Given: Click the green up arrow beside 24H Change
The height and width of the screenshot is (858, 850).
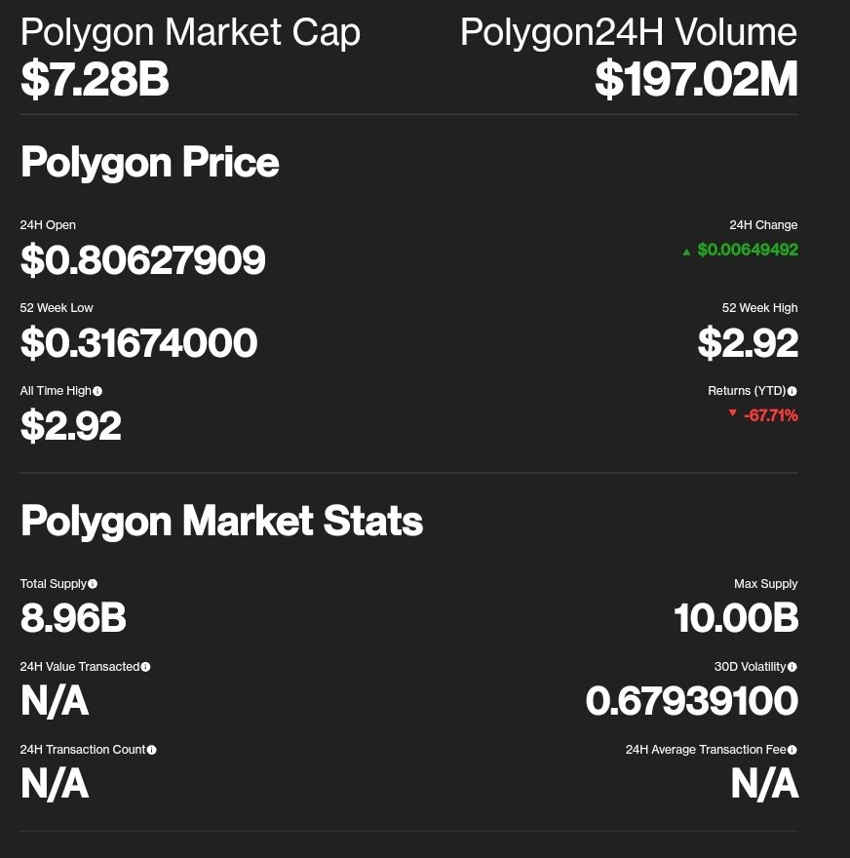Looking at the screenshot, I should [x=686, y=252].
